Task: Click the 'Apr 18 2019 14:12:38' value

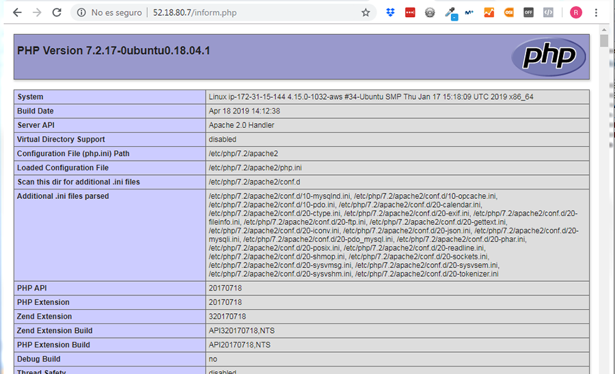Action: pyautogui.click(x=245, y=111)
